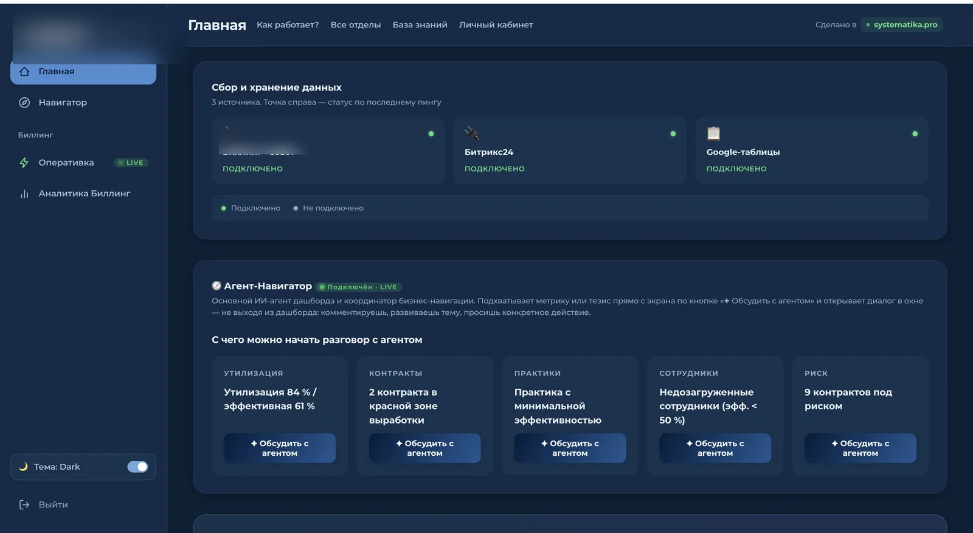Image resolution: width=973 pixels, height=533 pixels.
Task: Click the Утилизация 84 % / эффективная 61 % text
Action: pos(270,399)
